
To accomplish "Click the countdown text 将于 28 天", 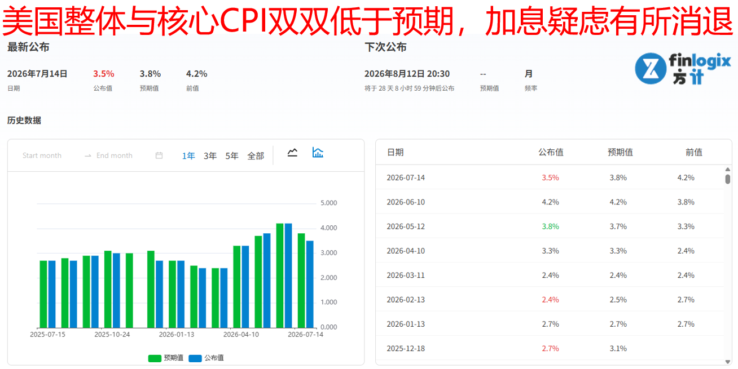I will (x=409, y=88).
